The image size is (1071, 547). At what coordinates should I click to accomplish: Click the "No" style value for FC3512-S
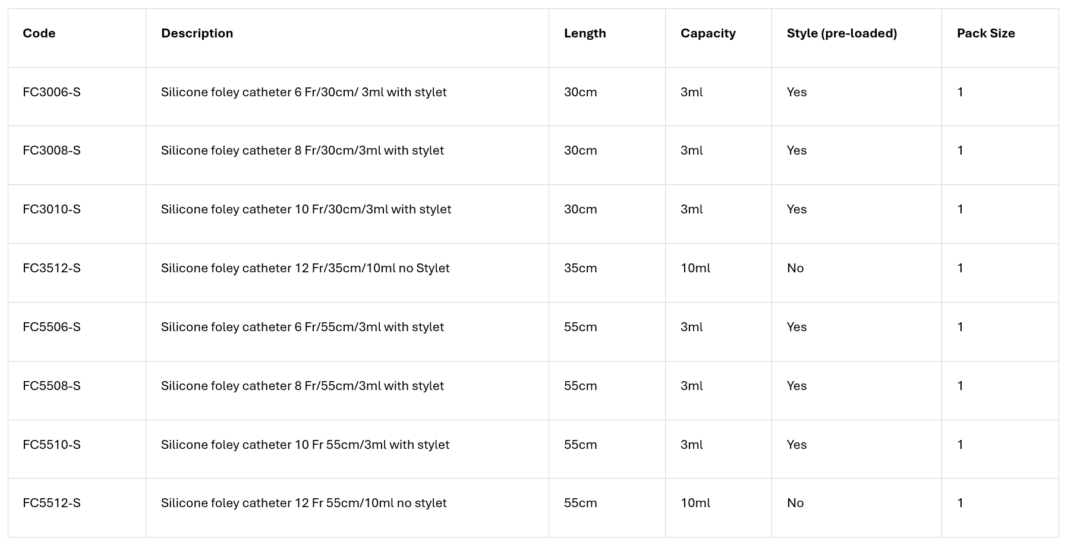(795, 268)
